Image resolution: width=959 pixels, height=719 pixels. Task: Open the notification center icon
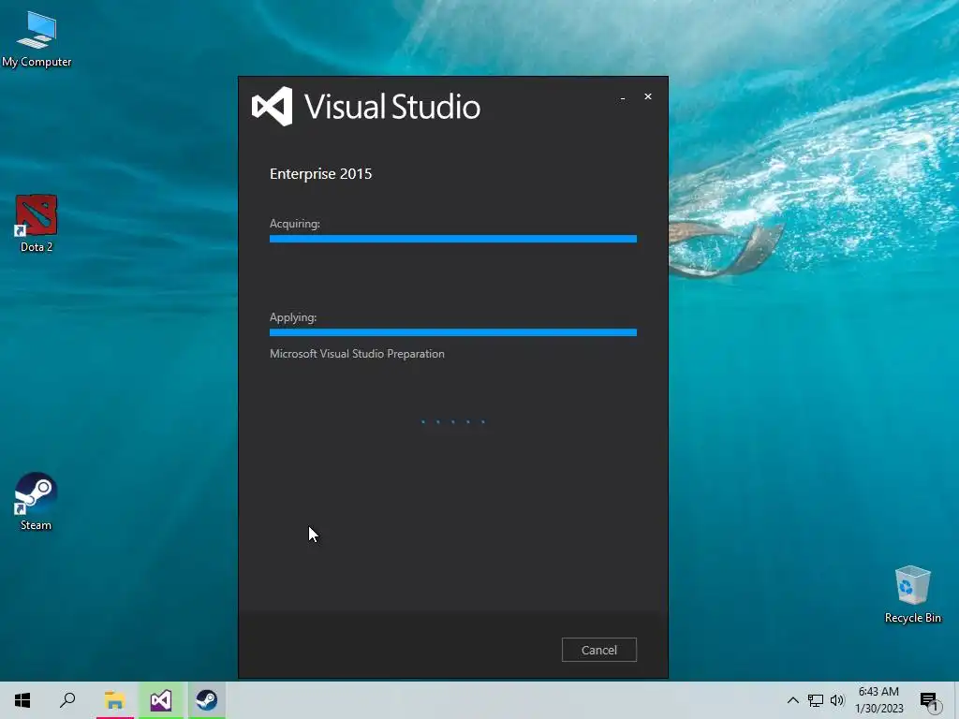[929, 700]
